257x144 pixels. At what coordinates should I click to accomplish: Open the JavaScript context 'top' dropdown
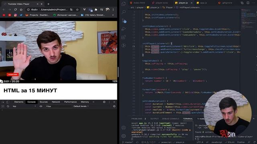pyautogui.click(x=24, y=106)
